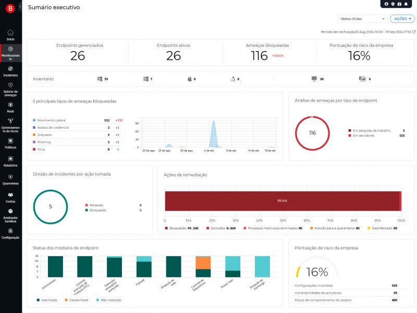Toggle the Não instalado legend series
Image resolution: width=417 pixels, height=313 pixels.
tap(108, 300)
